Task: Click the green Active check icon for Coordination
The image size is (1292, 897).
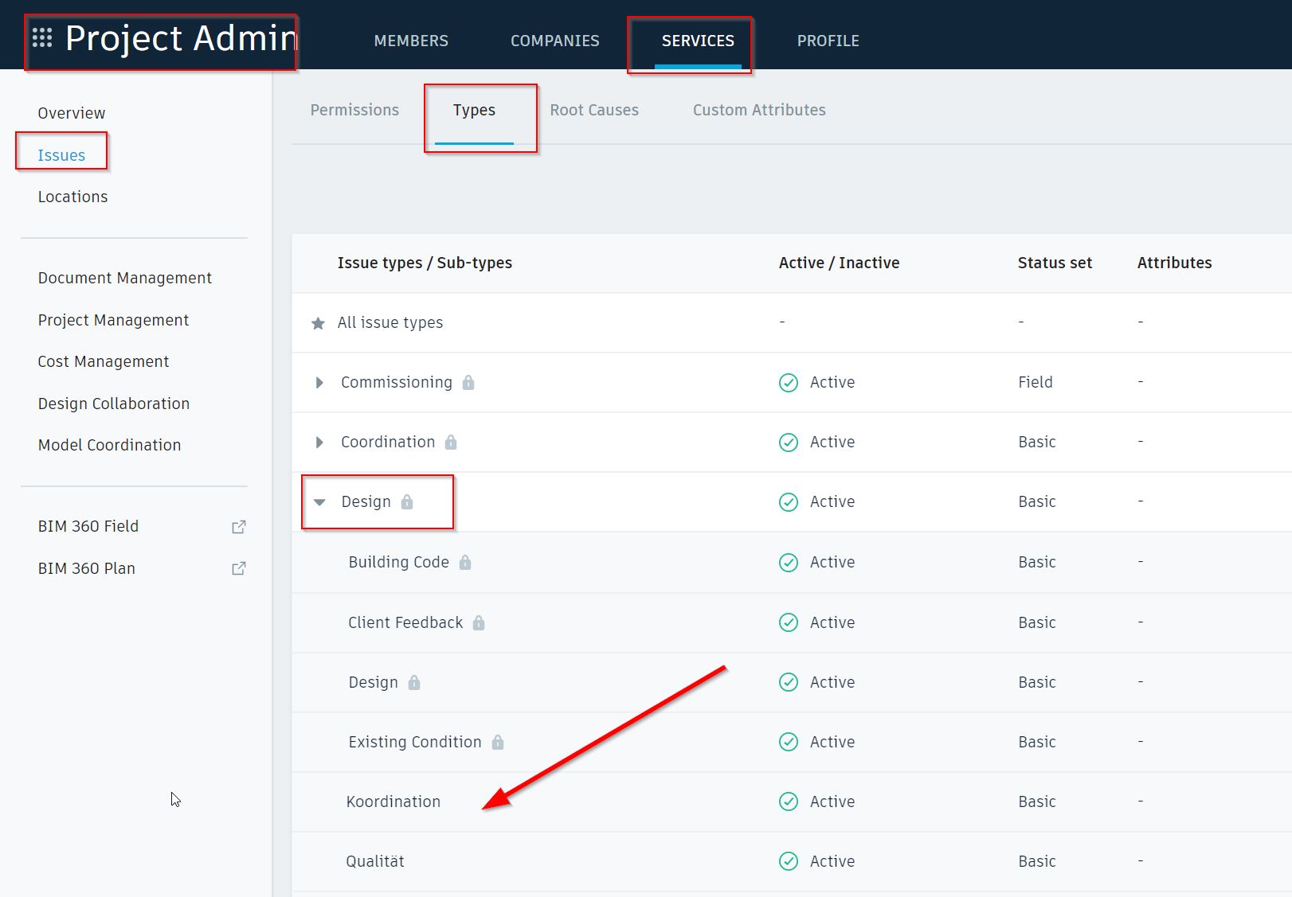Action: coord(788,442)
